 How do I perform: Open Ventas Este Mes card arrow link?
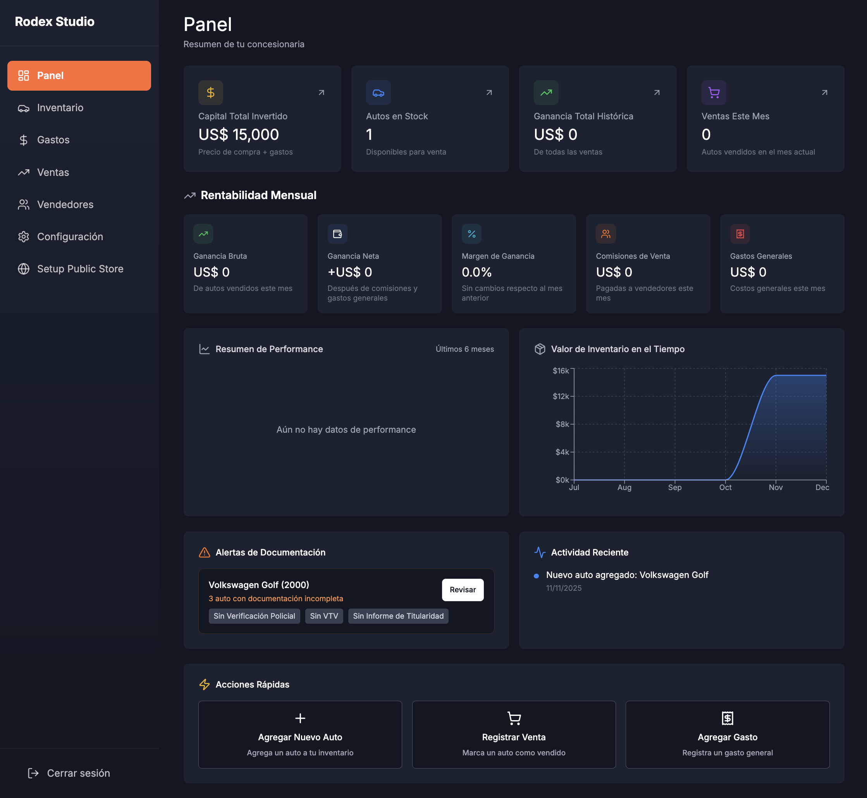pyautogui.click(x=824, y=93)
